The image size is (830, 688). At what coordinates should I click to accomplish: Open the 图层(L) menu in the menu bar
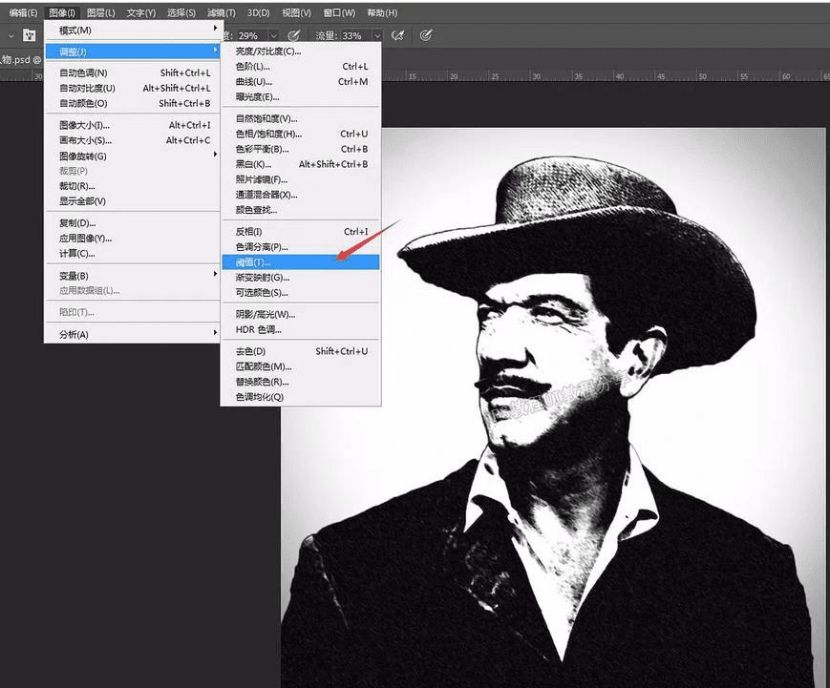(x=100, y=12)
